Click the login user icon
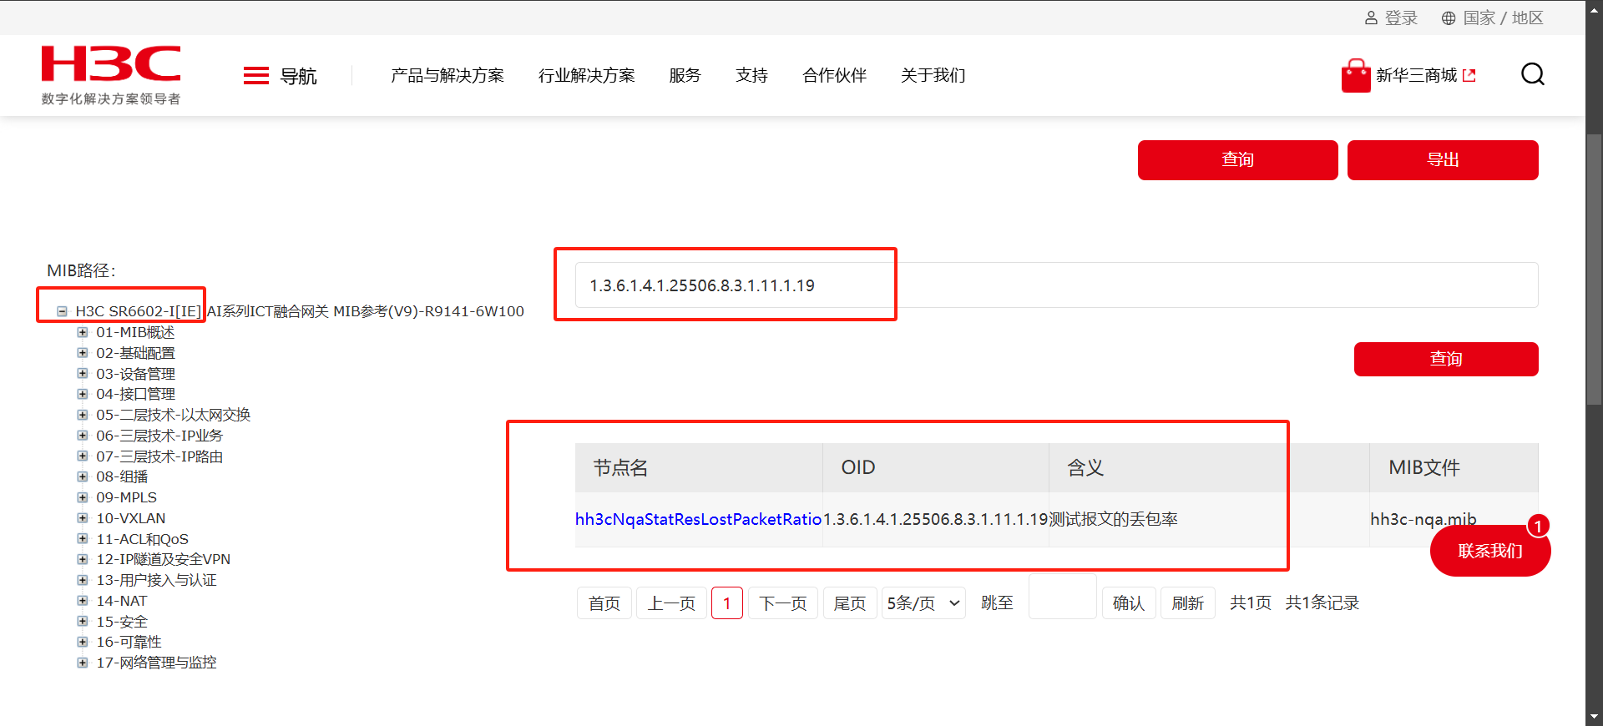Screen dimensions: 1603x726 tap(1371, 18)
